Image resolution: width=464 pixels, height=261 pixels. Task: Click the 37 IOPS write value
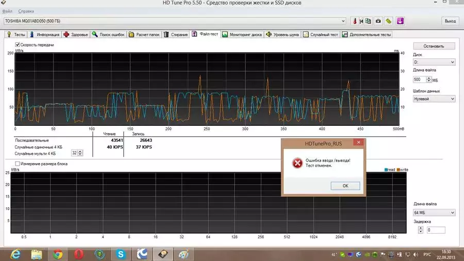pyautogui.click(x=144, y=147)
